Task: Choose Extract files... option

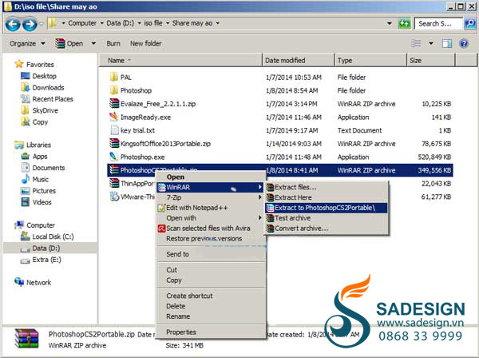Action: point(326,187)
